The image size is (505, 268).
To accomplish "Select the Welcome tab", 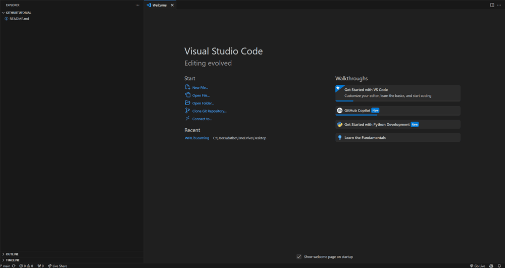I will [160, 5].
